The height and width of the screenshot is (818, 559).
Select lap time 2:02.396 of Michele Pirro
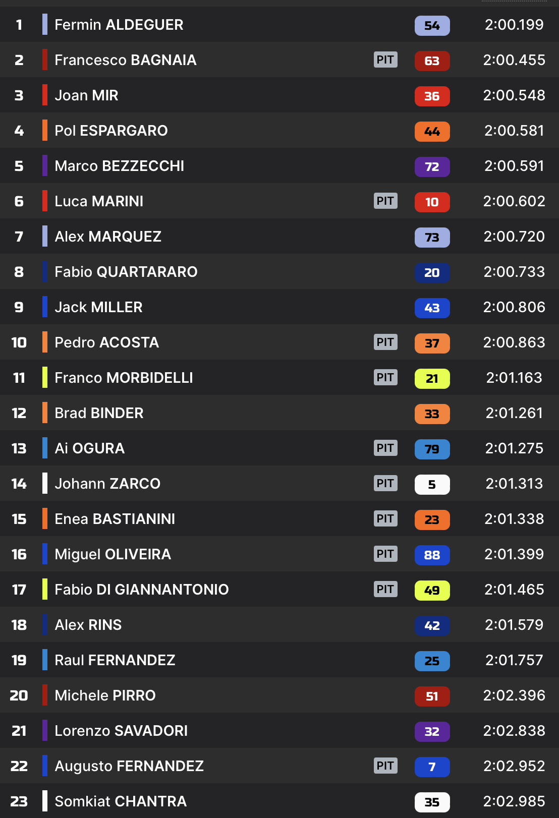point(514,695)
